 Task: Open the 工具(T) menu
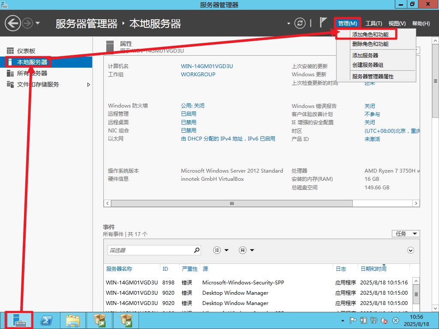tap(374, 24)
